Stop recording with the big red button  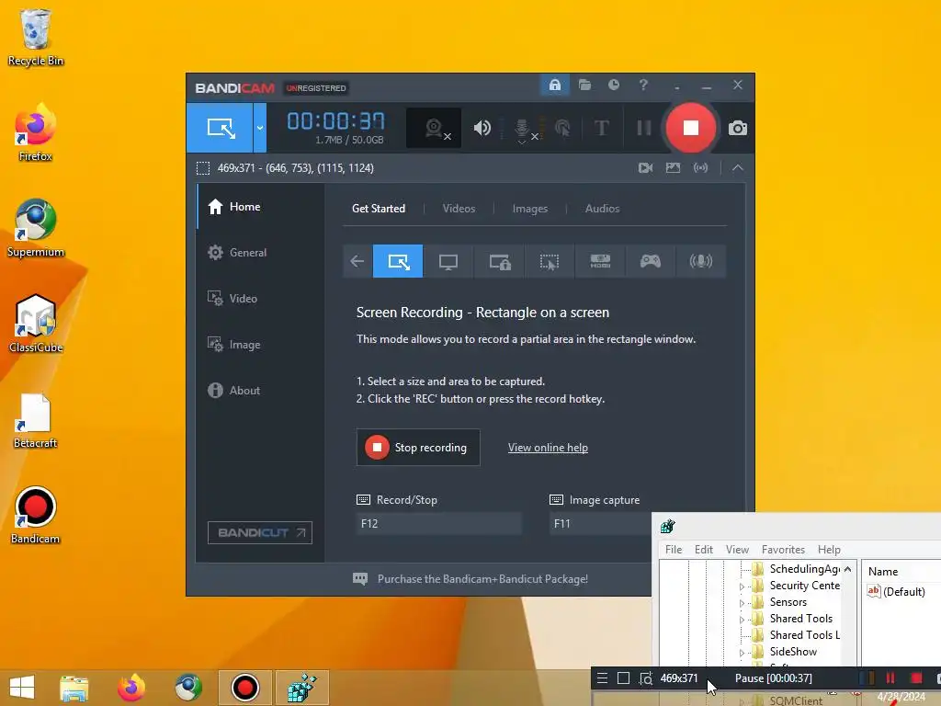click(691, 128)
